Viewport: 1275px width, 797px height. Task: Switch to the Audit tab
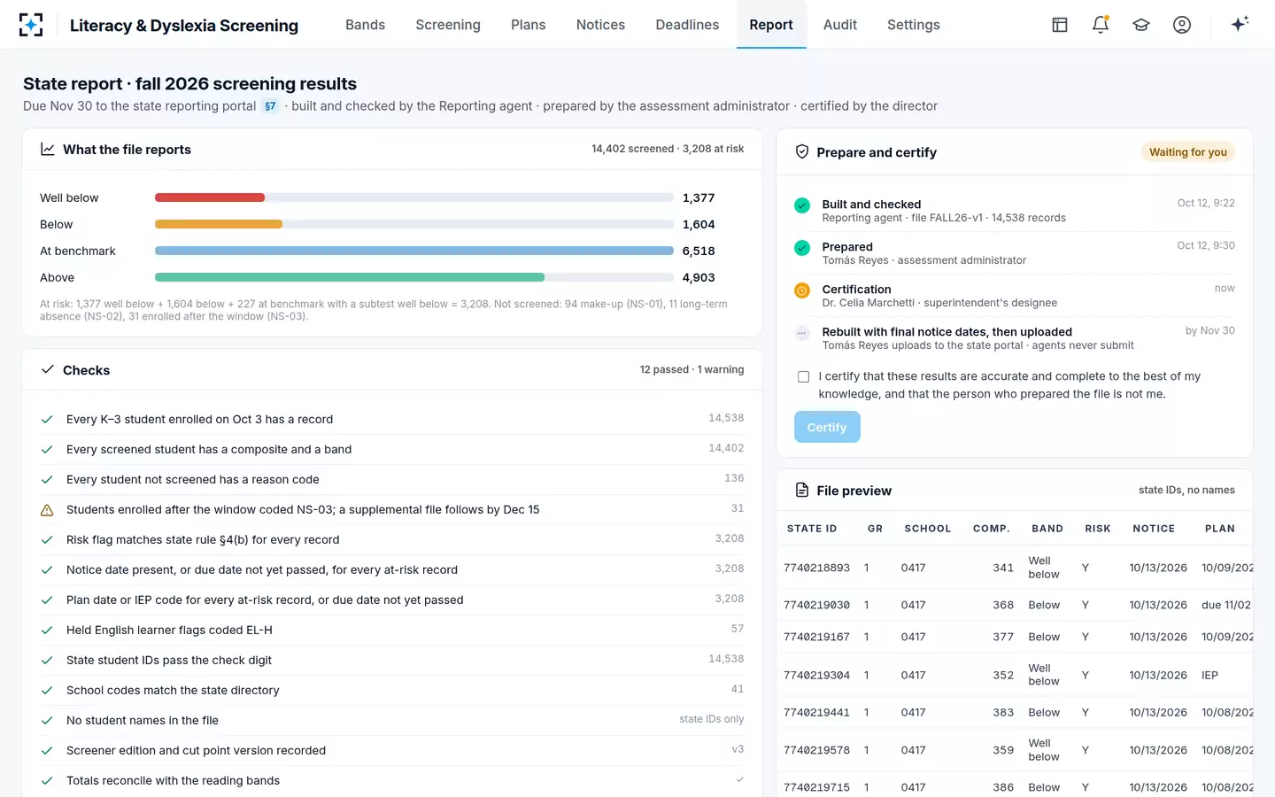(x=840, y=25)
